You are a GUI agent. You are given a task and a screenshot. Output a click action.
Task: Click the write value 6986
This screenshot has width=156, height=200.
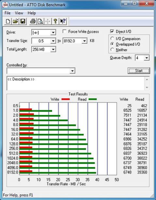click(x=127, y=139)
